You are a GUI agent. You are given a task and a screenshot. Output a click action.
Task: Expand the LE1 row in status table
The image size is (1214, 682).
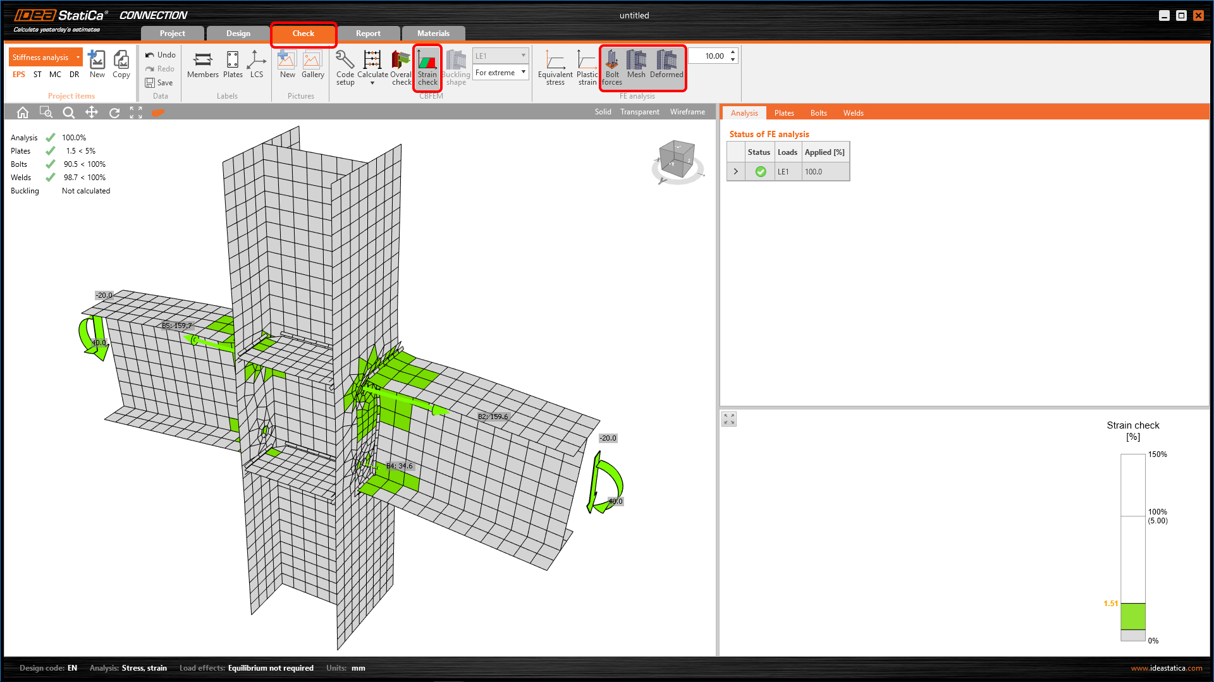pyautogui.click(x=735, y=171)
